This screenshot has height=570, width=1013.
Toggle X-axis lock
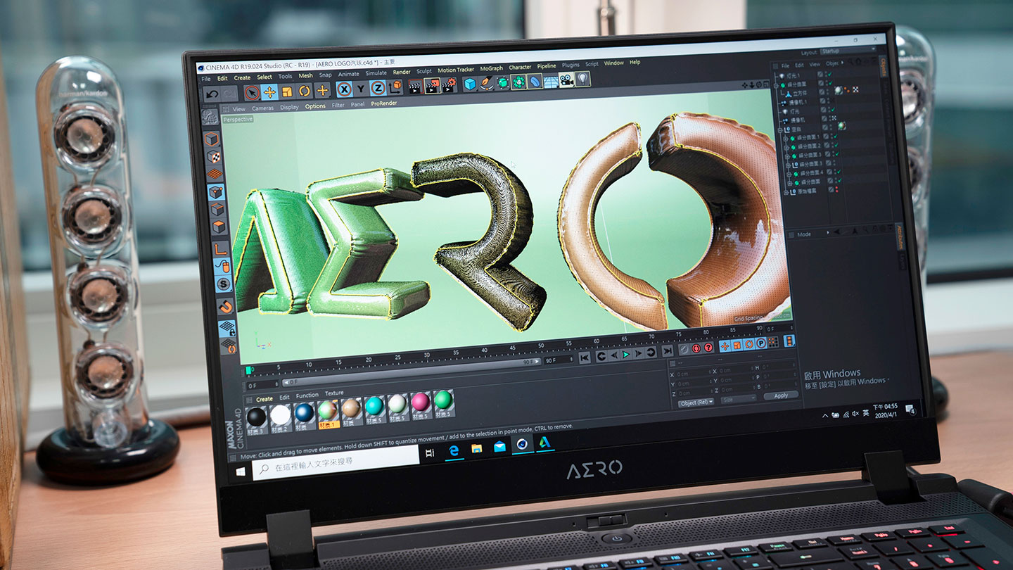(x=344, y=89)
